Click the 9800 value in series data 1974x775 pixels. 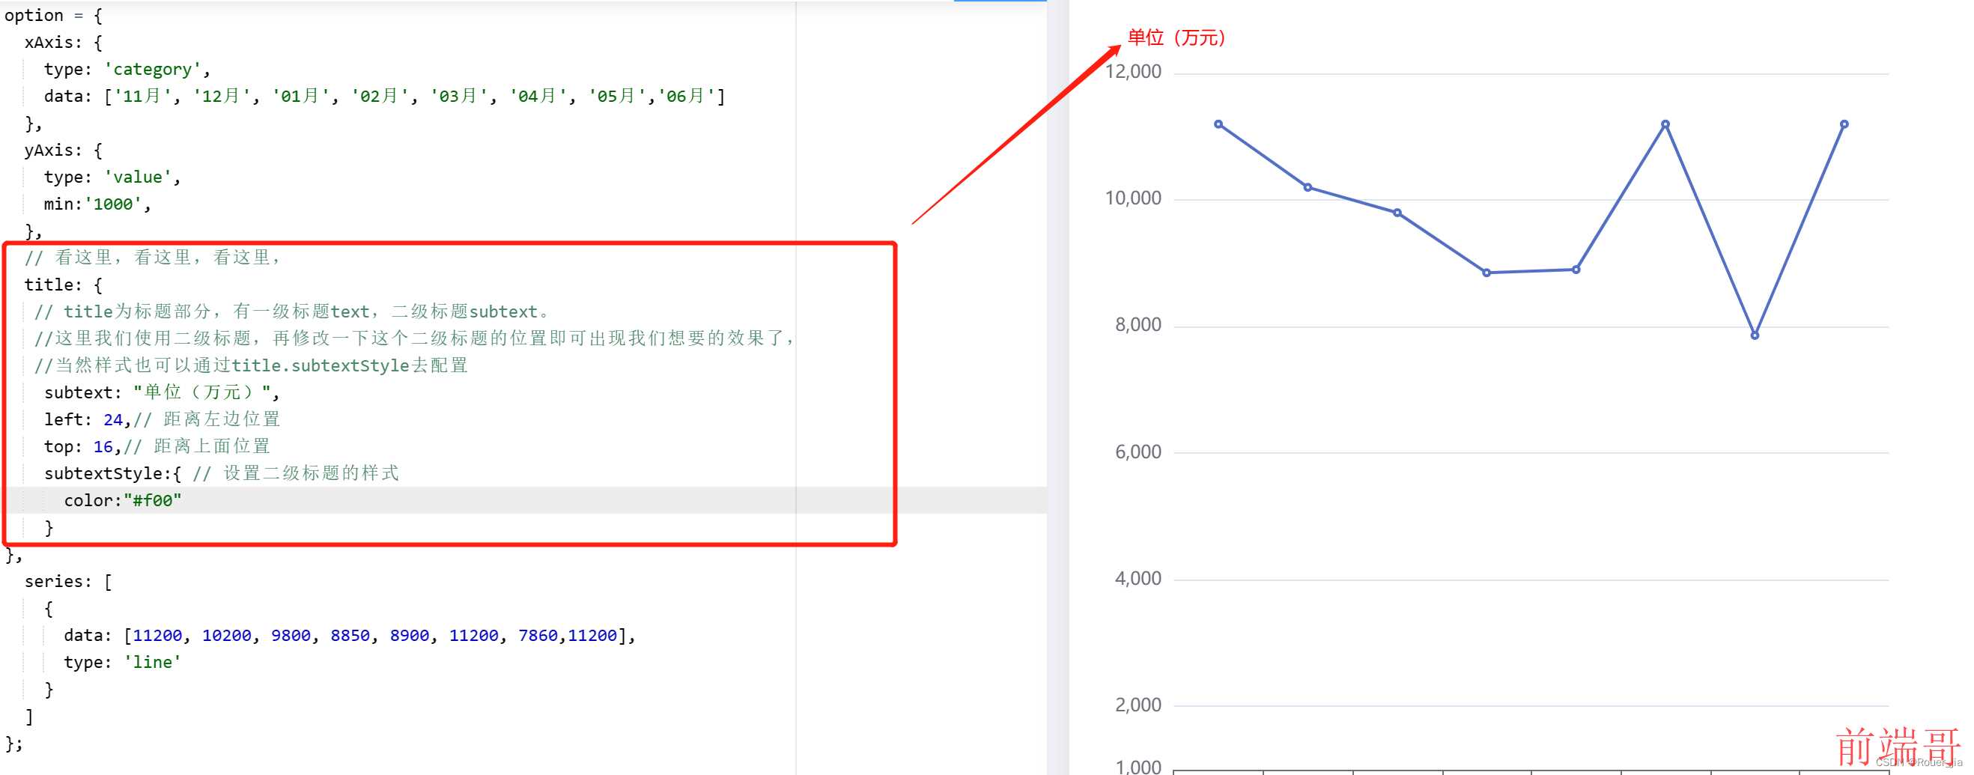291,636
